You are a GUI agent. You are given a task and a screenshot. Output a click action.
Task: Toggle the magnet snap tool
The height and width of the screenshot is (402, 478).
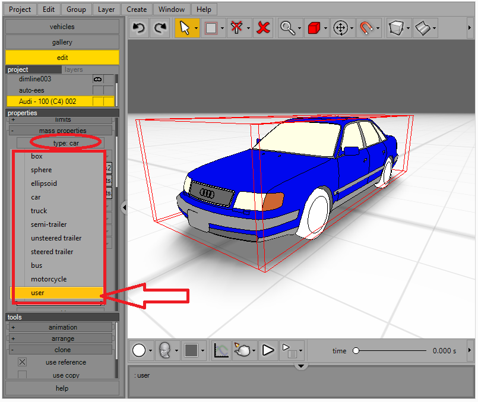point(366,28)
